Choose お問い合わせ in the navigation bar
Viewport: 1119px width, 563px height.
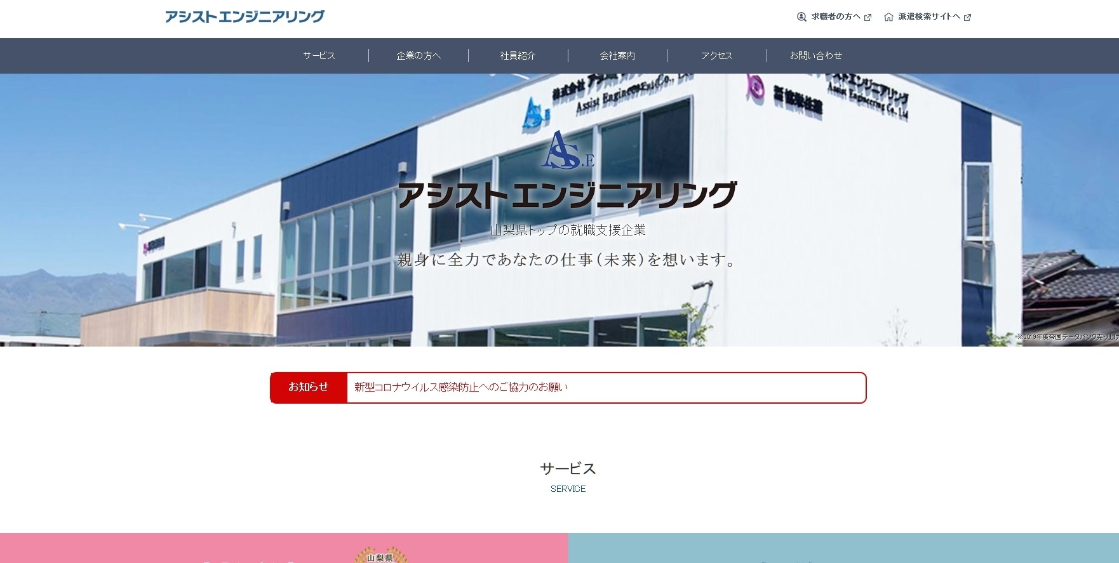pos(816,56)
